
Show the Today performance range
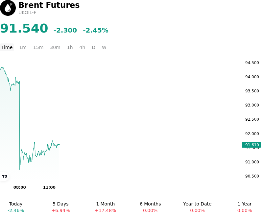click(x=16, y=207)
